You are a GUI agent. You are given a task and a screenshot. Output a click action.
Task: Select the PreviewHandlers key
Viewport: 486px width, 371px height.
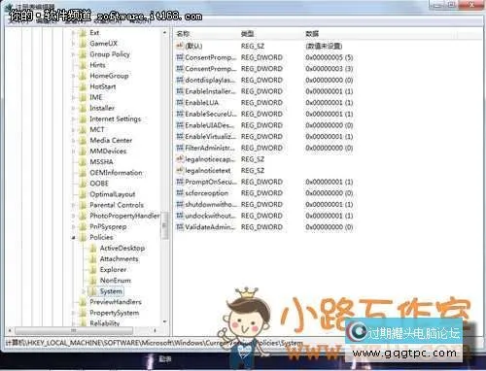(x=116, y=302)
